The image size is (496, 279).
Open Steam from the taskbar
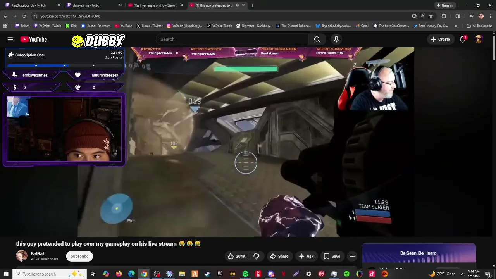(207, 274)
